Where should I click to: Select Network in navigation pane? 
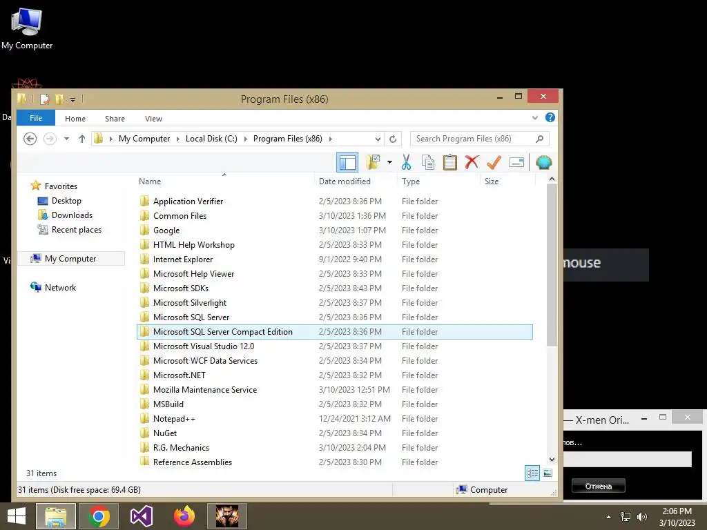pyautogui.click(x=61, y=288)
